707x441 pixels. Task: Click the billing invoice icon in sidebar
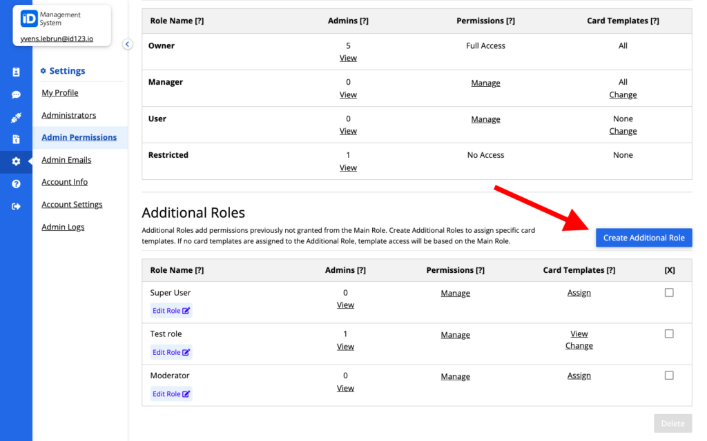coord(15,139)
